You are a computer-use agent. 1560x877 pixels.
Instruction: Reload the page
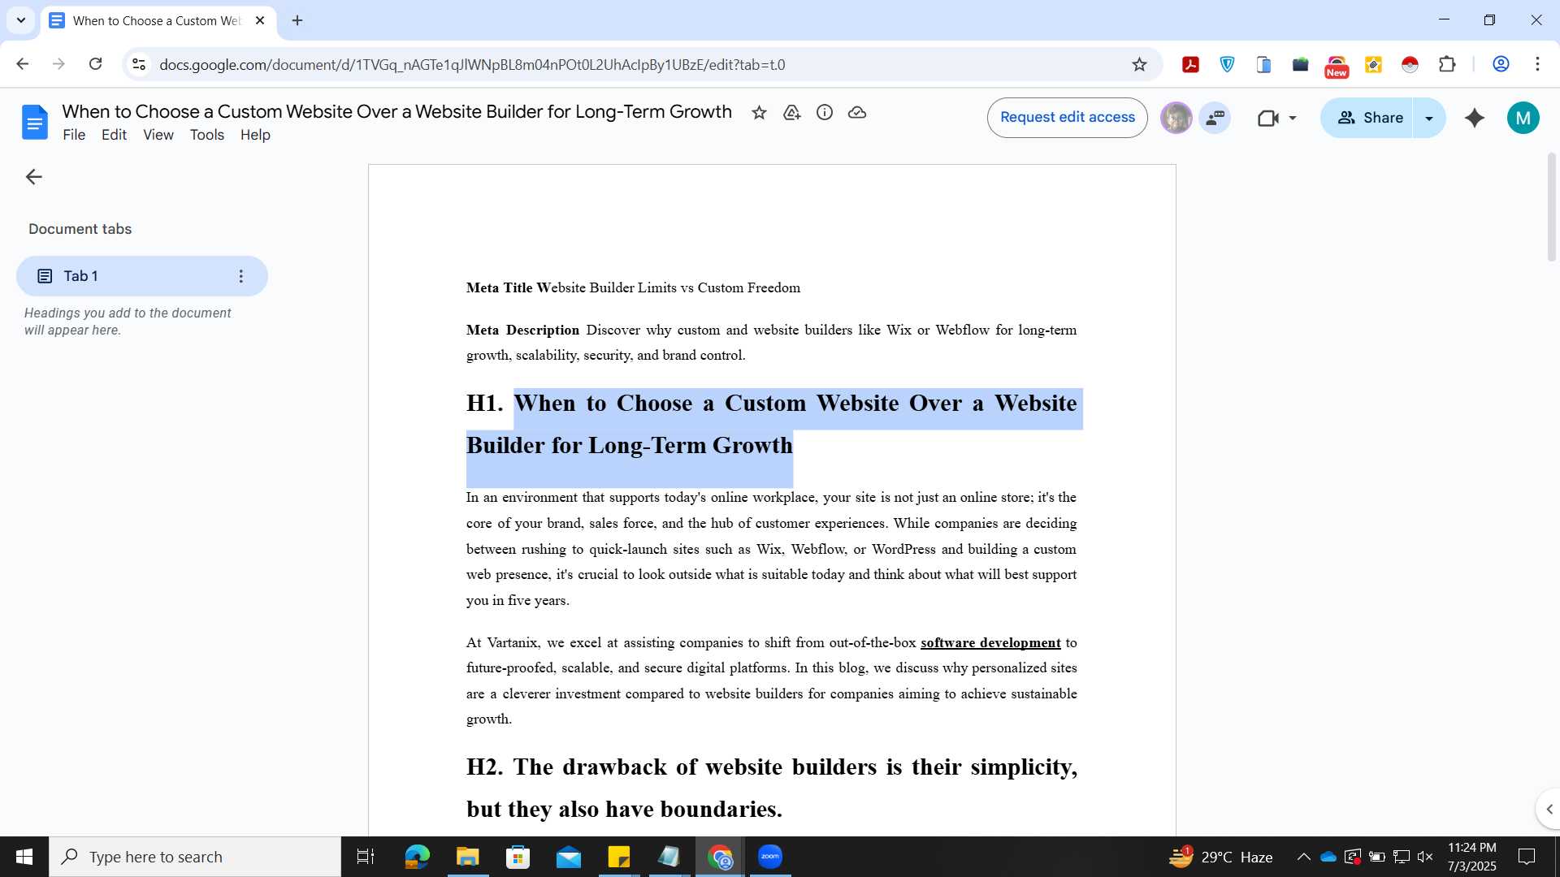click(x=95, y=64)
